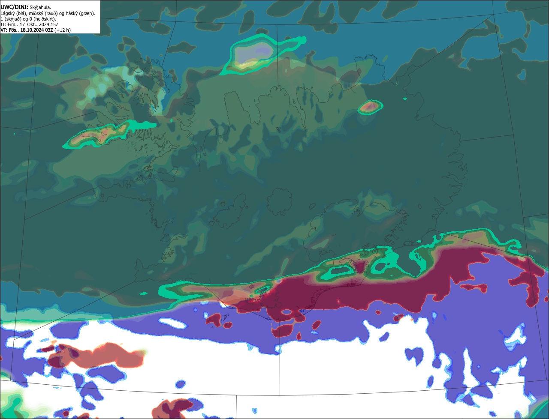Click the 'UWC/DINI: Skýjahula.' title text
The height and width of the screenshot is (419, 549).
[x=26, y=7]
